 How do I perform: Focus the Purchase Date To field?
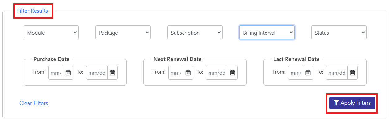click(x=97, y=73)
